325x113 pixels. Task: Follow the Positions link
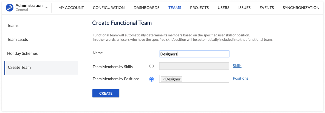[x=240, y=78]
